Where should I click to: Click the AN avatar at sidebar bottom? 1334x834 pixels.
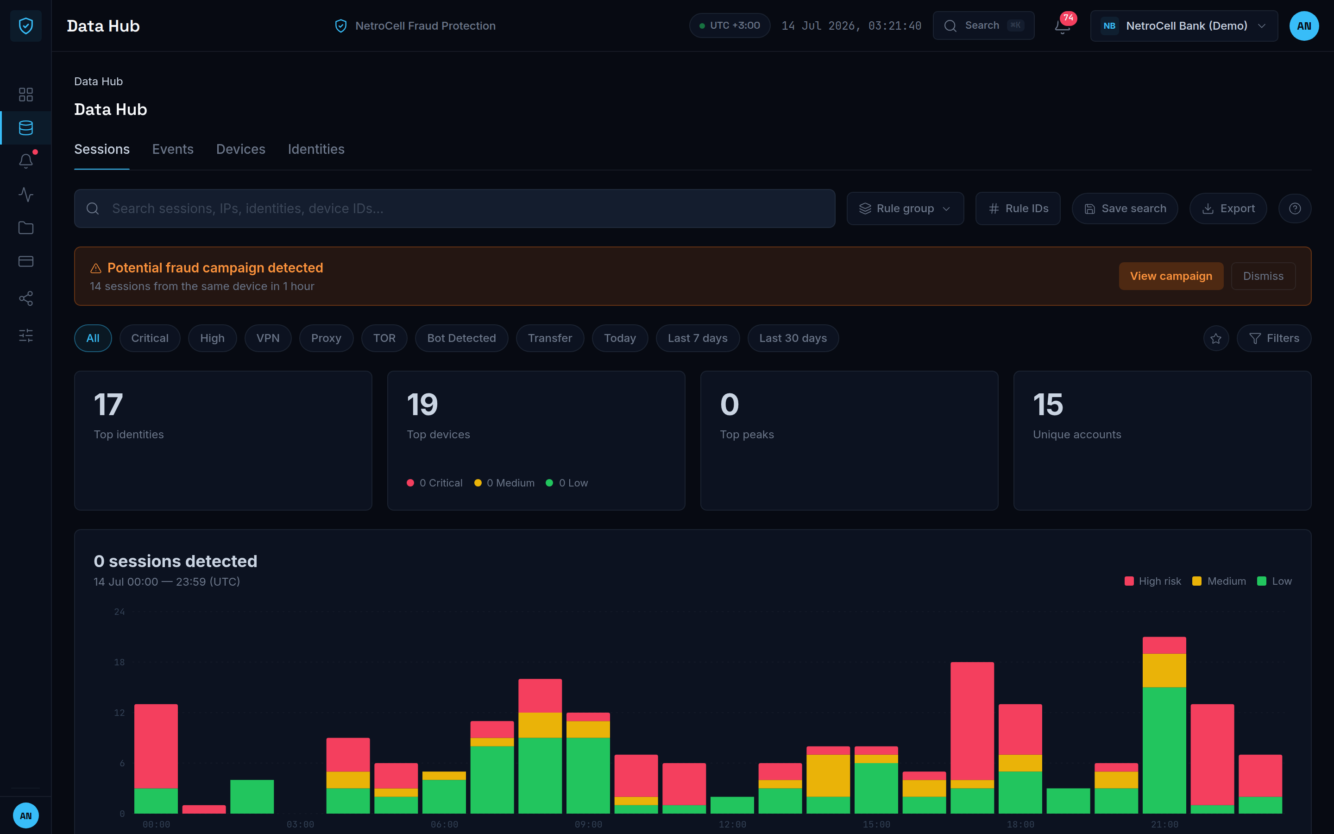(x=26, y=815)
